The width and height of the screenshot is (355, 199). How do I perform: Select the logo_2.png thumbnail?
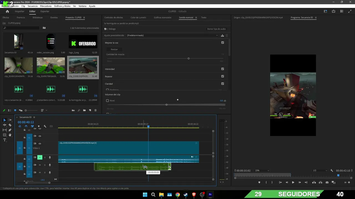pyautogui.click(x=83, y=42)
